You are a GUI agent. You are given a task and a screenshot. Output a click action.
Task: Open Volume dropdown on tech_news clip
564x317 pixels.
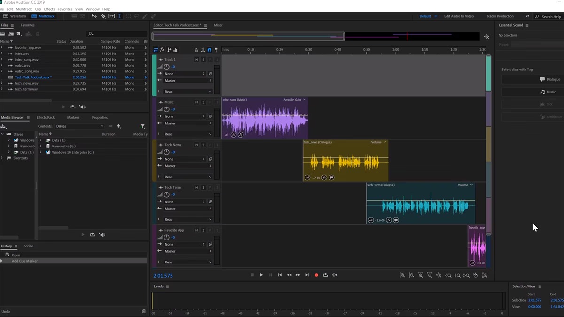point(378,142)
